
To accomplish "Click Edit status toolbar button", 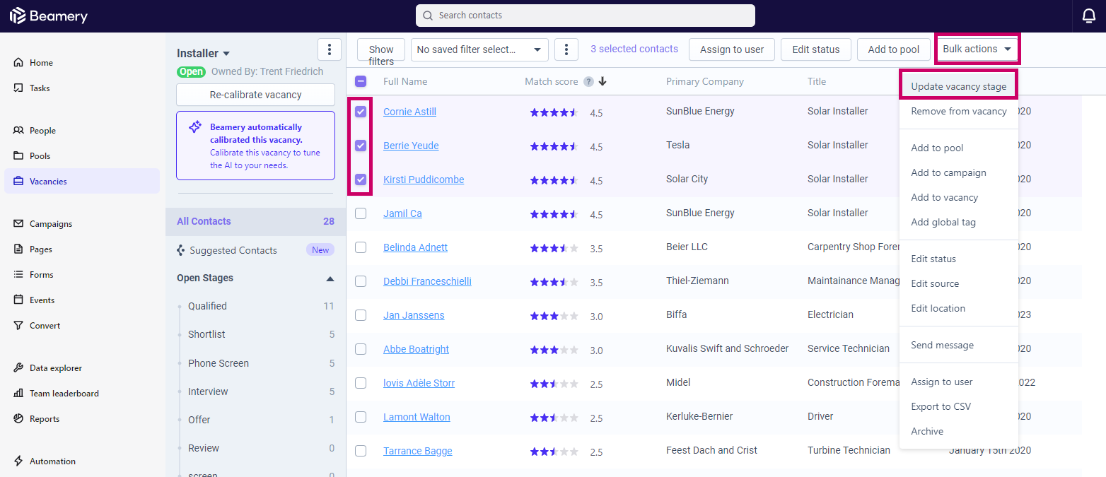I will point(816,49).
